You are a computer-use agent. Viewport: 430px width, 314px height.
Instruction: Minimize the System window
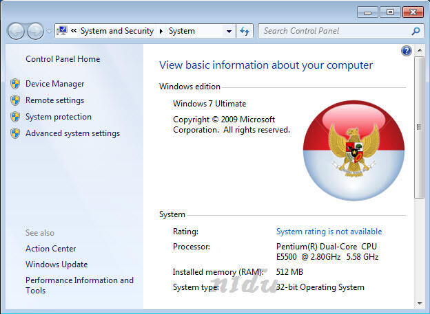coord(367,12)
